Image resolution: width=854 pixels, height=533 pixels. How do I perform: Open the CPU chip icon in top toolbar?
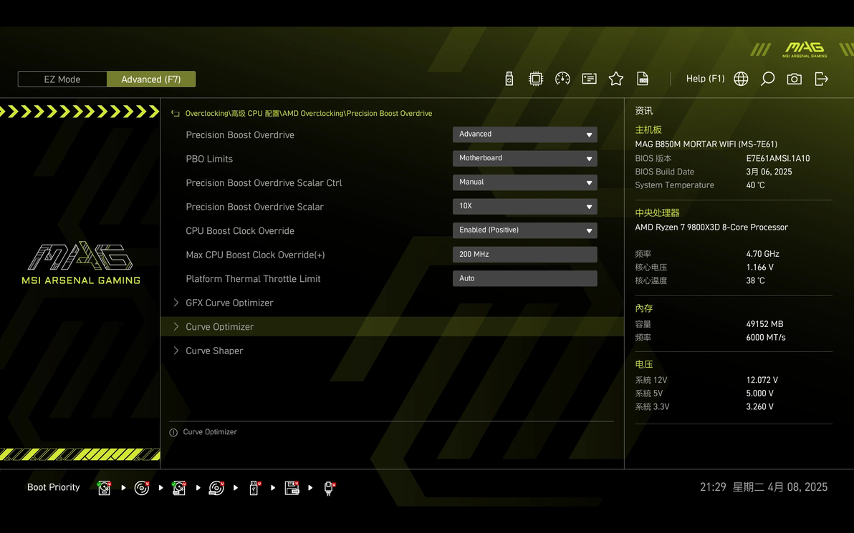(536, 79)
